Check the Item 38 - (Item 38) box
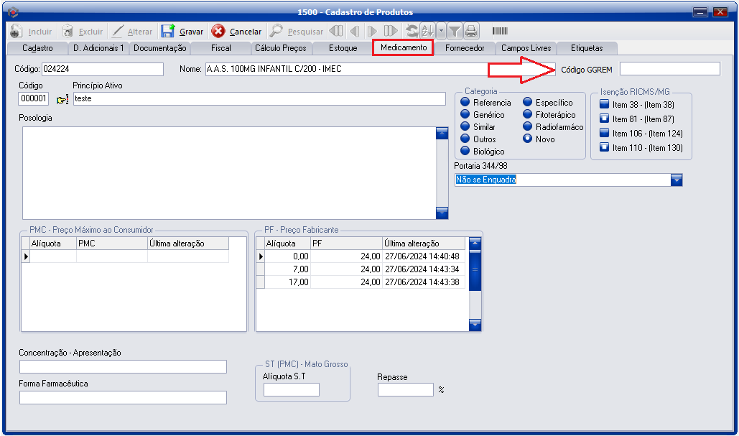This screenshot has width=739, height=436. tap(604, 105)
